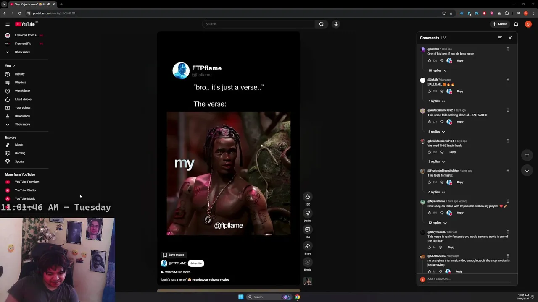Image resolution: width=538 pixels, height=302 pixels.
Task: Open Watch later in the sidebar
Action: [22, 91]
